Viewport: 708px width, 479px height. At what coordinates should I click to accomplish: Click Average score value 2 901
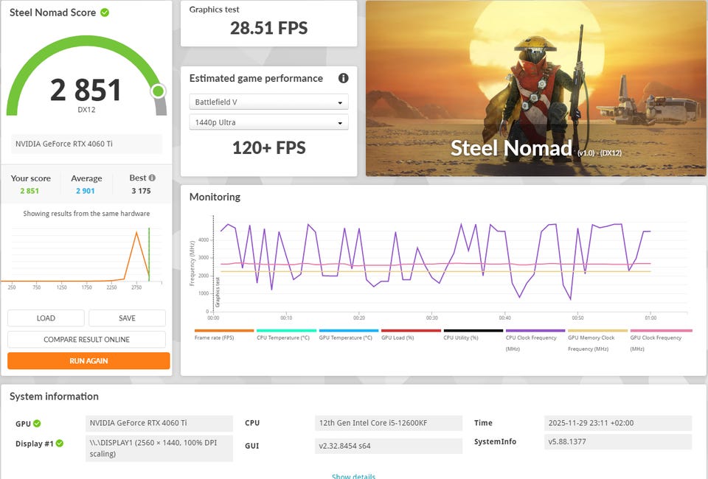point(86,191)
